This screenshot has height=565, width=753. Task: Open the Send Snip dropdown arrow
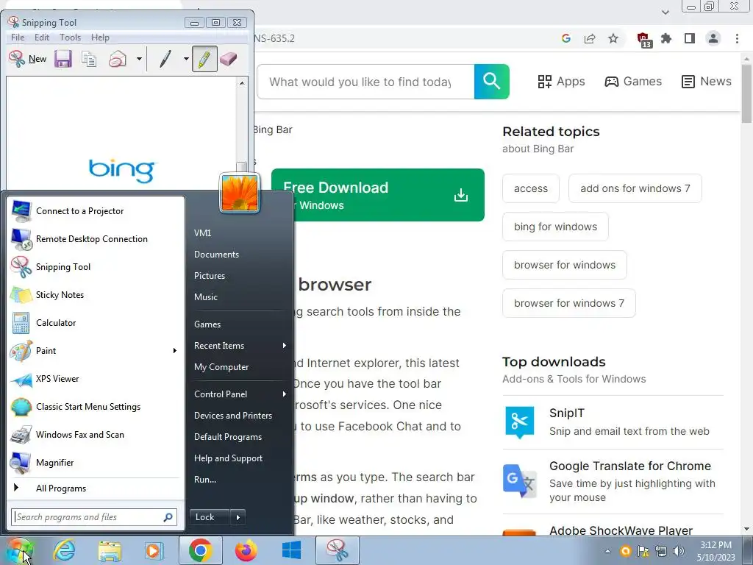pos(139,59)
